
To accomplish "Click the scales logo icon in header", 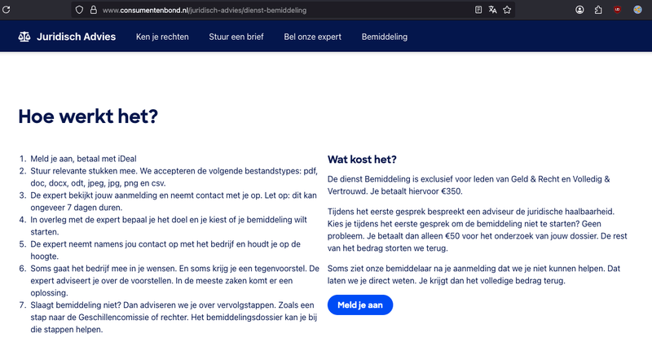I will pos(24,37).
